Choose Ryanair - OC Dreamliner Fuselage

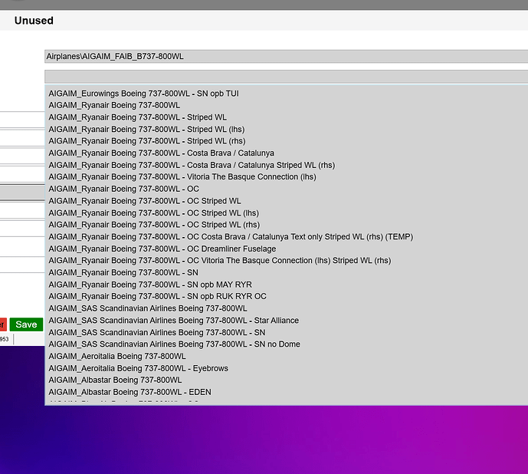click(x=162, y=249)
